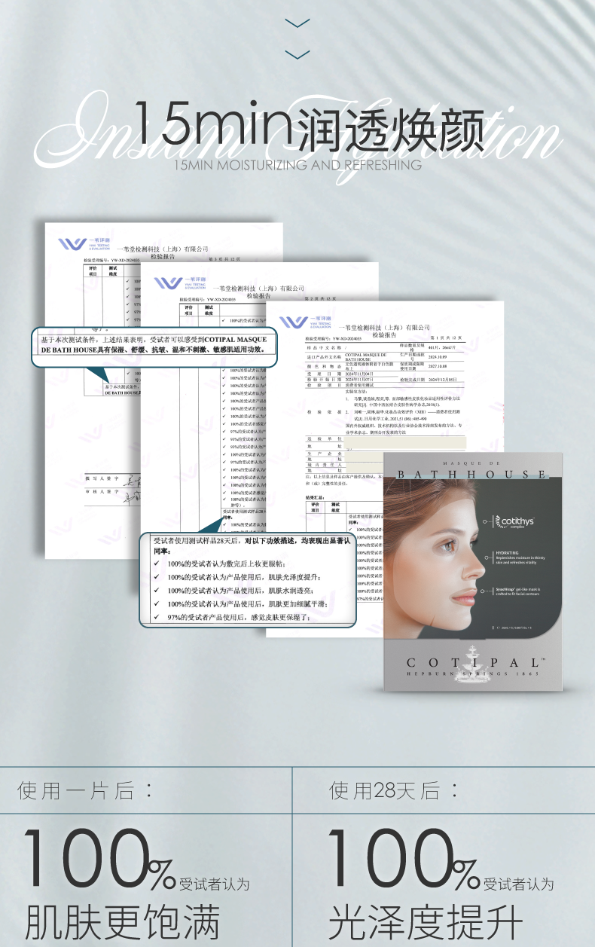Screen dimensions: 595x947
Task: Click the upper down-chevron arrow at page top
Action: 297,23
